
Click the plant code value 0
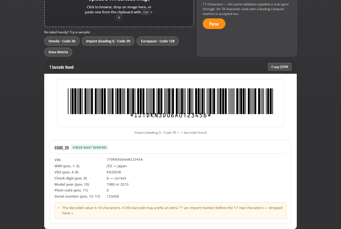click(x=108, y=190)
